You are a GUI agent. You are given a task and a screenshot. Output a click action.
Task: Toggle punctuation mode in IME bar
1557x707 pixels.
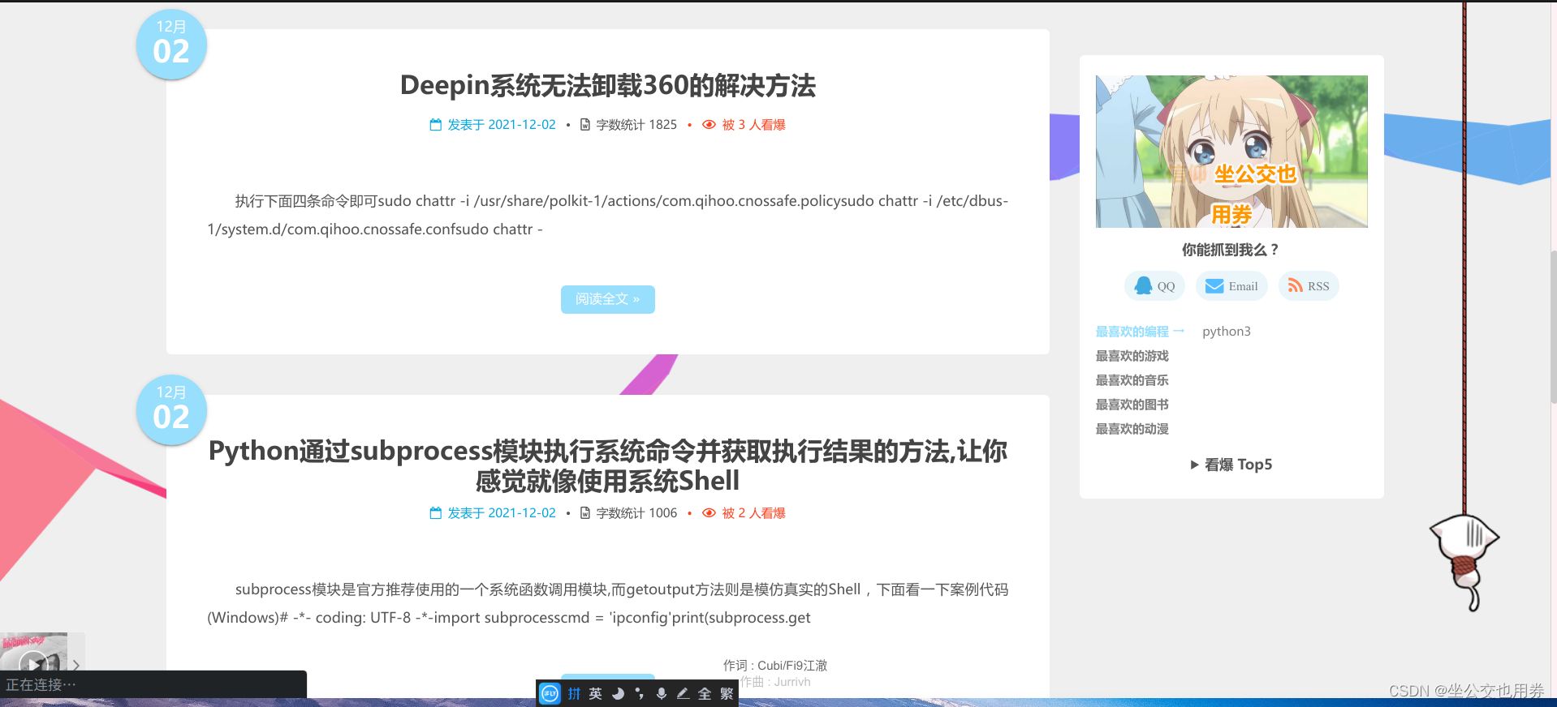640,693
